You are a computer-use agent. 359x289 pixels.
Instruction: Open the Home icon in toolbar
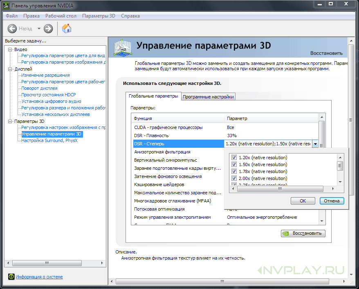point(67,28)
